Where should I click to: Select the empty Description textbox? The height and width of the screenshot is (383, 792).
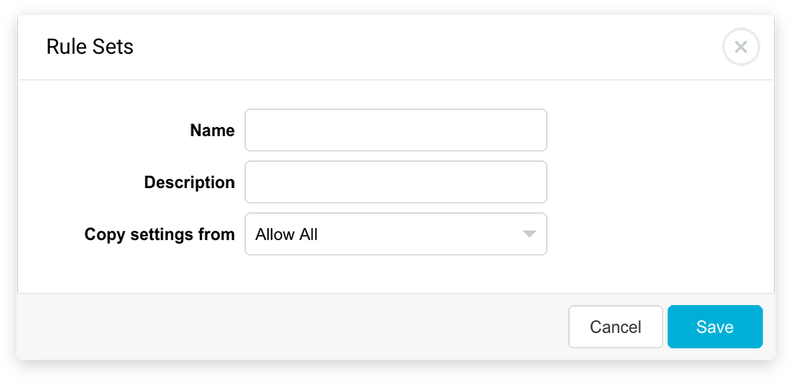pos(396,182)
